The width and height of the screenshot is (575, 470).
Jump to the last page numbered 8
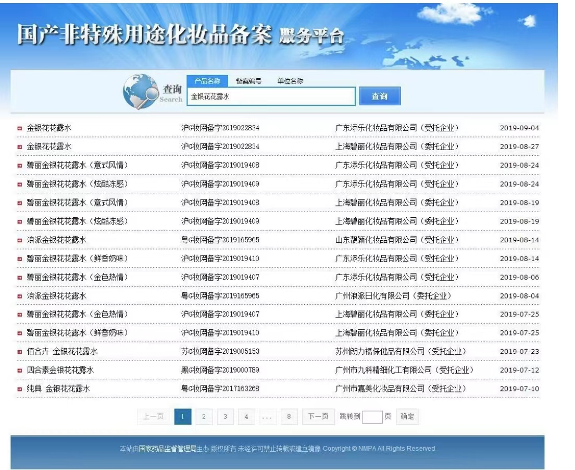[289, 416]
